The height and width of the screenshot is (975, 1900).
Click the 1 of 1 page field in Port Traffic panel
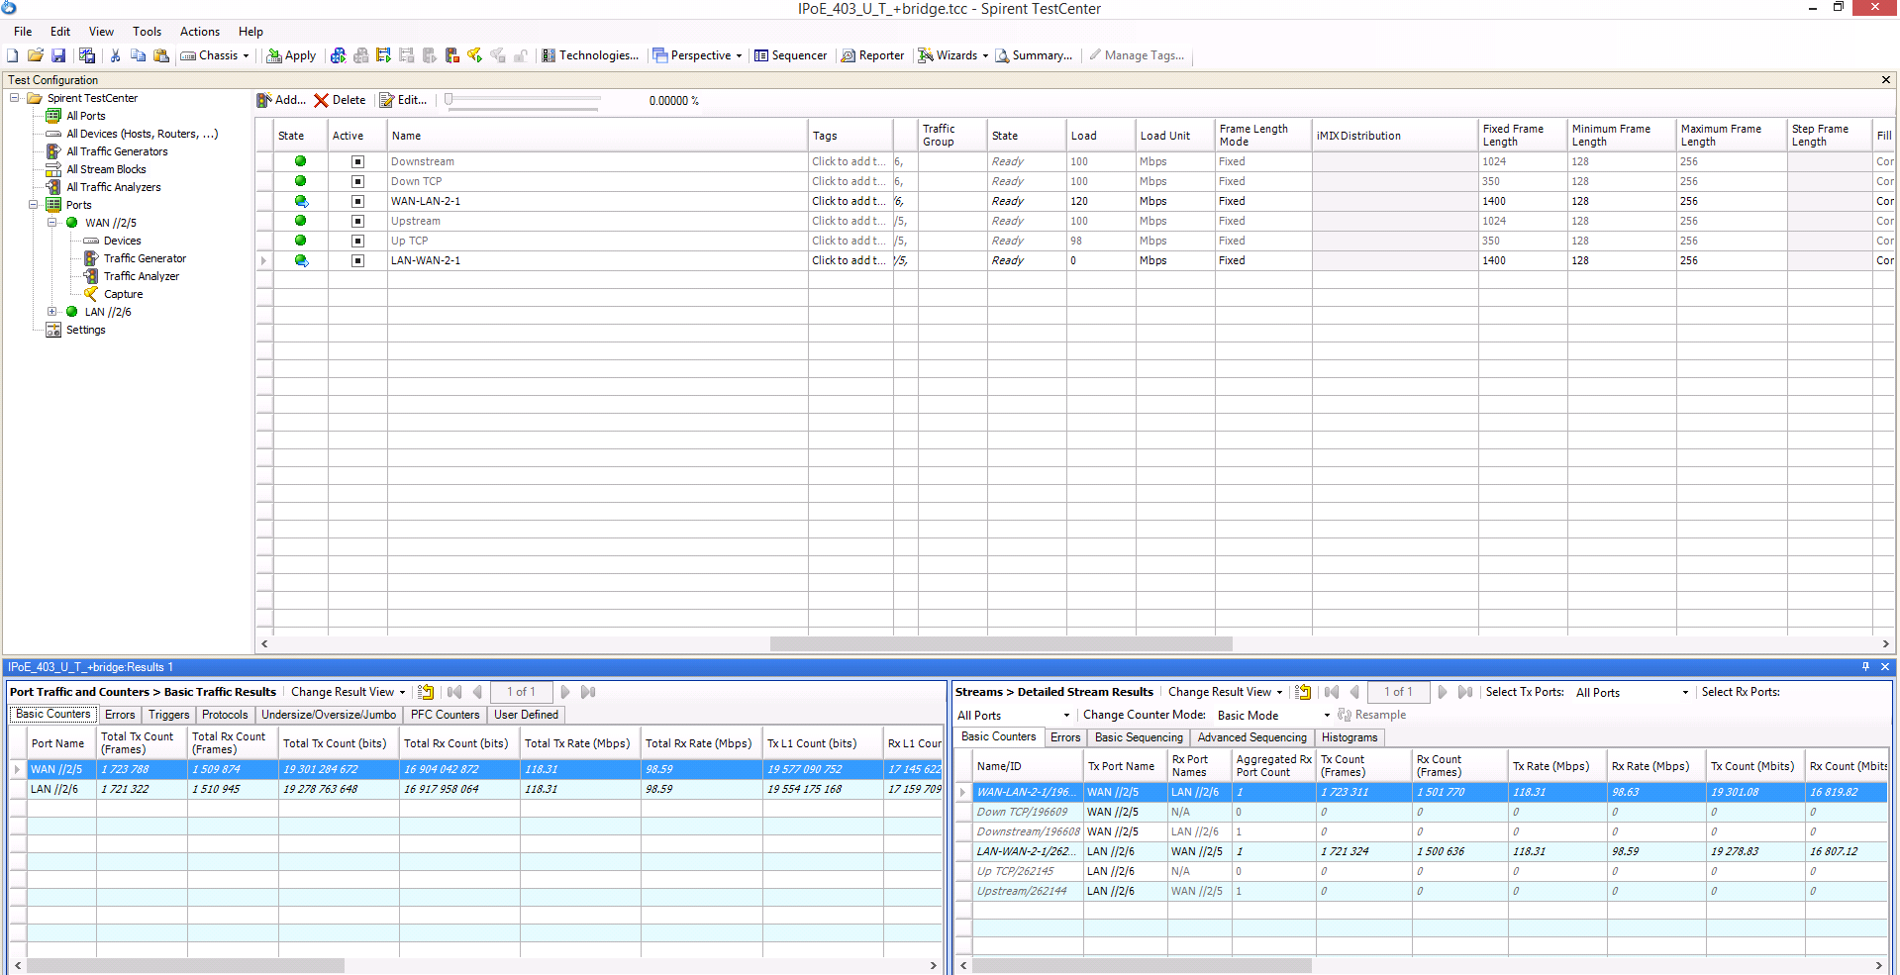(x=521, y=692)
